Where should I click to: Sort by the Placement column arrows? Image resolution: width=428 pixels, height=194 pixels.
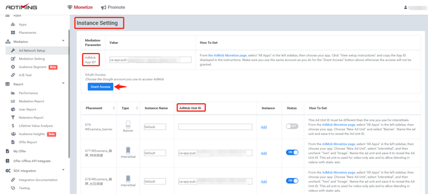(114, 108)
